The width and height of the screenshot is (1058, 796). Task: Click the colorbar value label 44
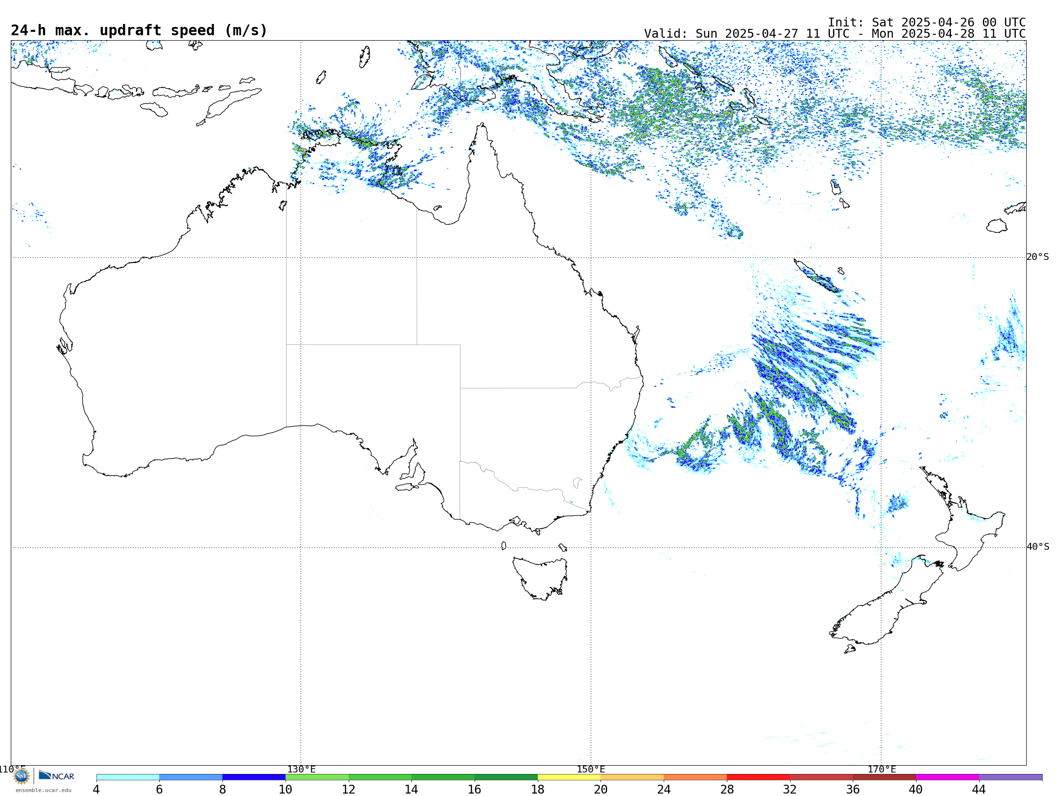tap(979, 789)
